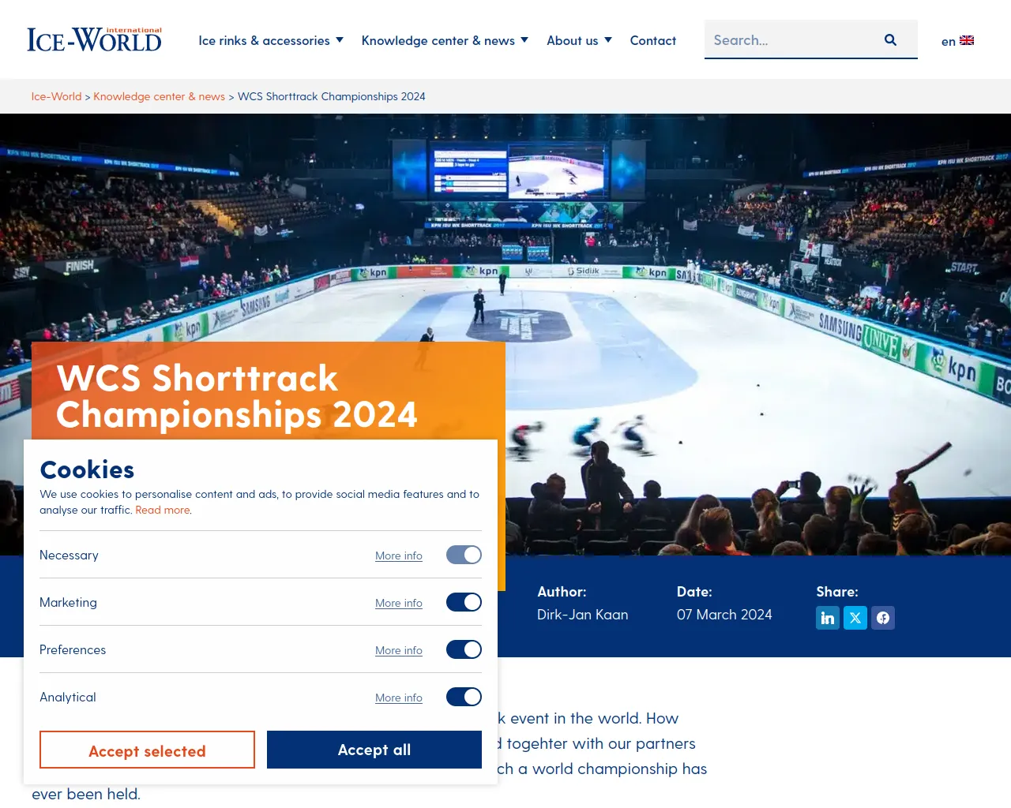Image resolution: width=1011 pixels, height=808 pixels.
Task: Open More info for Marketing cookies
Action: 399,603
